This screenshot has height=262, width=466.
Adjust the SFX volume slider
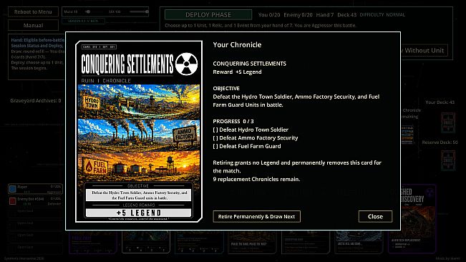click(139, 12)
